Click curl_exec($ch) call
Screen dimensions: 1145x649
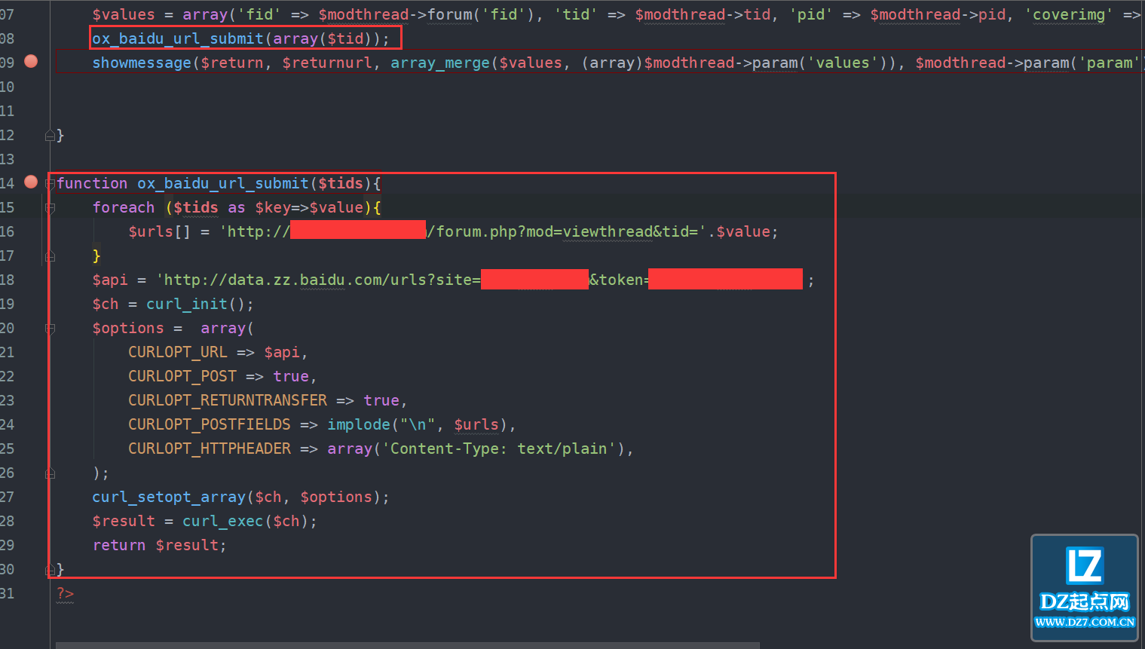(246, 521)
